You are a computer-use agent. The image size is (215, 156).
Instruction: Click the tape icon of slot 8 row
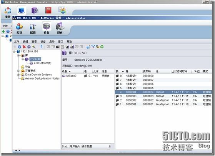click(117, 76)
